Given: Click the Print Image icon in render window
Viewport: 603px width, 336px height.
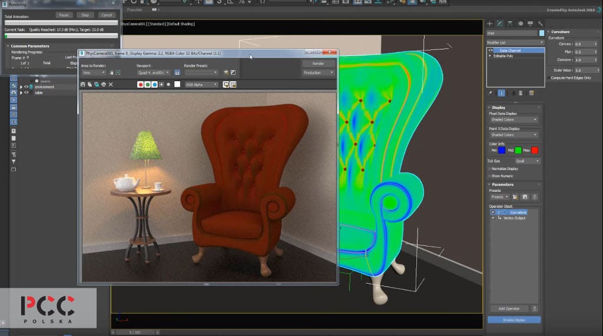Looking at the screenshot, I should pos(104,85).
